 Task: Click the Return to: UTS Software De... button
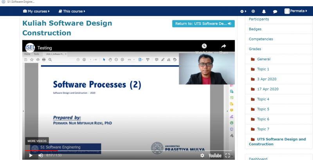[203, 23]
